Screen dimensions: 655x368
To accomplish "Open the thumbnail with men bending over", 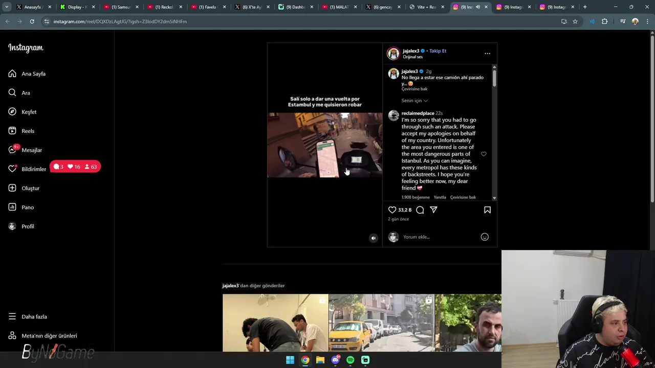I will tap(275, 323).
